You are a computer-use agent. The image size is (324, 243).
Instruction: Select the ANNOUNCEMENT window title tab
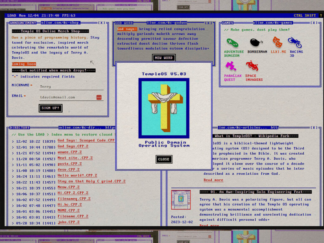click(23, 23)
